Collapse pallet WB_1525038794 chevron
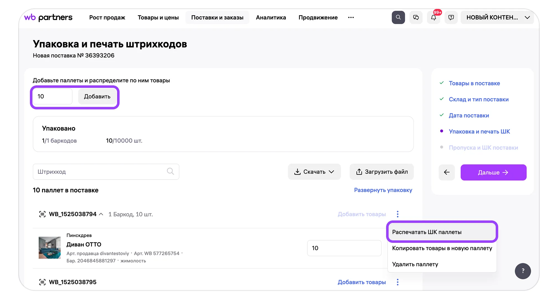This screenshot has width=558, height=300. tap(101, 214)
